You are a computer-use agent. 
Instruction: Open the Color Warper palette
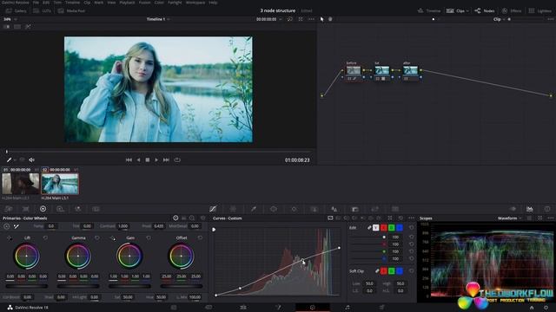[x=233, y=209]
